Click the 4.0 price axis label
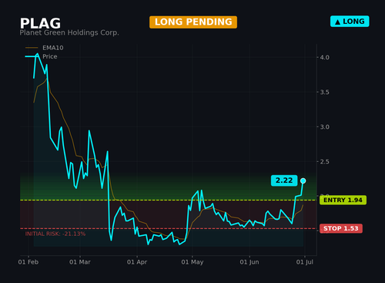This screenshot has height=283, width=385. point(325,57)
